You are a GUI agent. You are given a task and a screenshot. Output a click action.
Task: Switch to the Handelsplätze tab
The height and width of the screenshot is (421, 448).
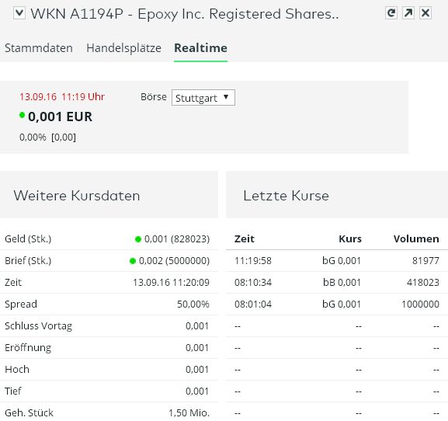[x=123, y=48]
